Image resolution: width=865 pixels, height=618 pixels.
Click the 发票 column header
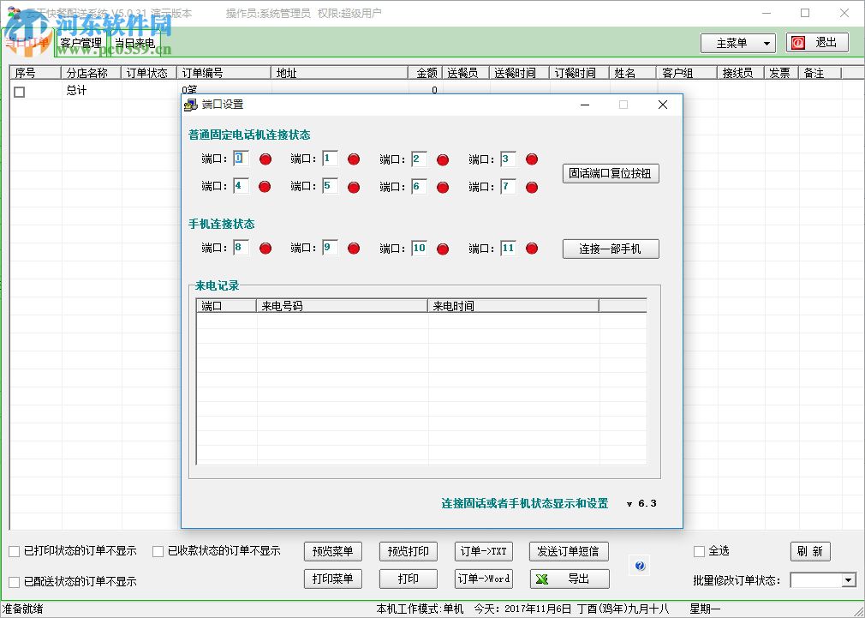pos(781,73)
